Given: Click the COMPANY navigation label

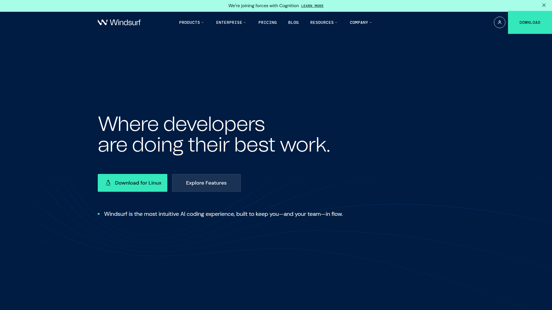Looking at the screenshot, I should pyautogui.click(x=359, y=22).
